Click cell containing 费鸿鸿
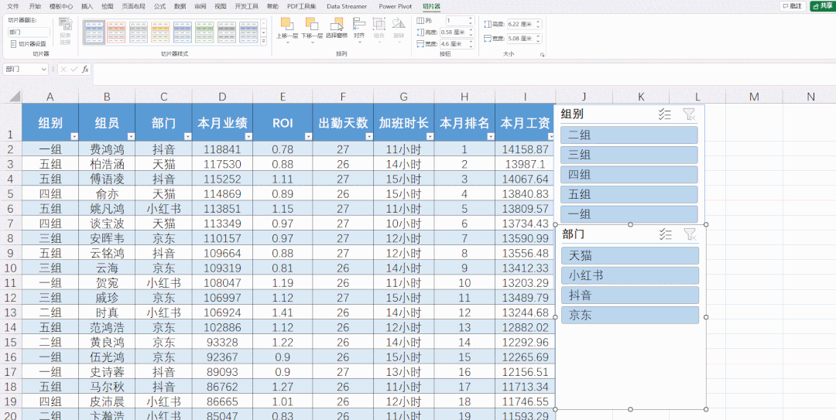 tap(107, 149)
